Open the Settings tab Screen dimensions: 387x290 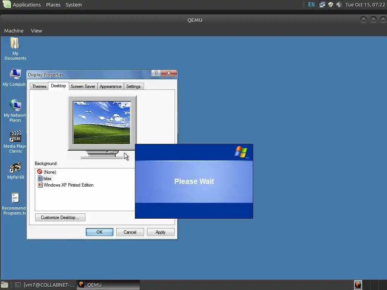(133, 86)
